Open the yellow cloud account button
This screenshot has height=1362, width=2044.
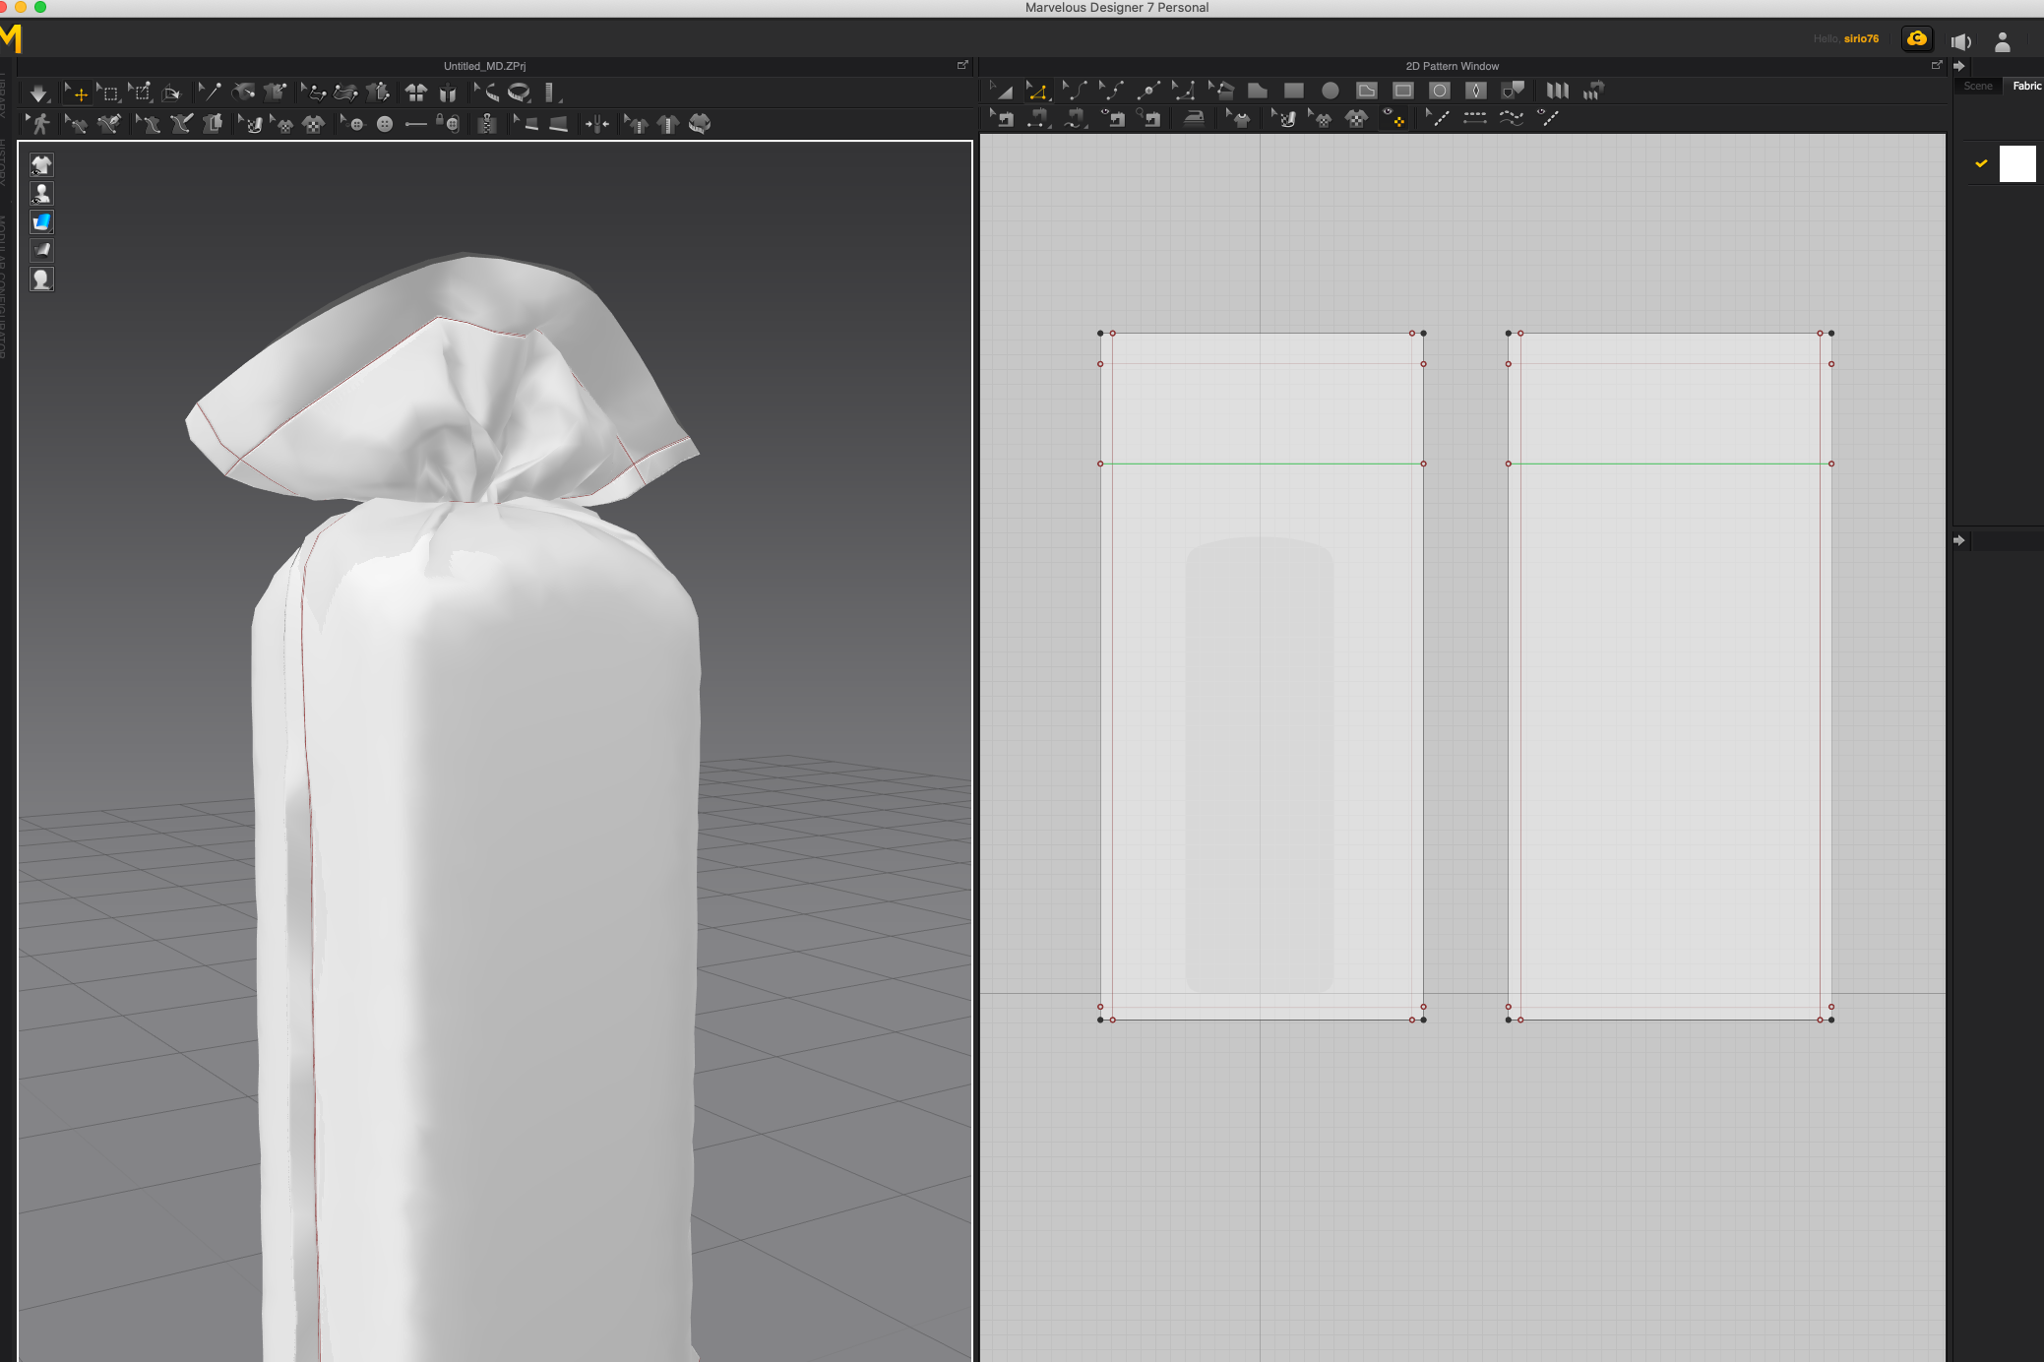(x=1916, y=39)
